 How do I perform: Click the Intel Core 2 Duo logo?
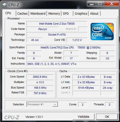102,32
